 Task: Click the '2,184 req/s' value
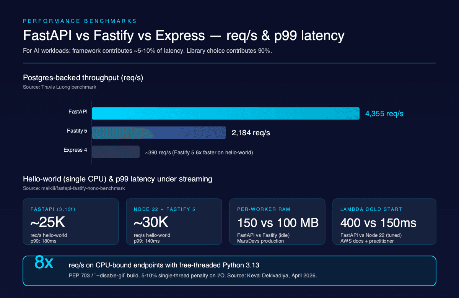(x=251, y=133)
